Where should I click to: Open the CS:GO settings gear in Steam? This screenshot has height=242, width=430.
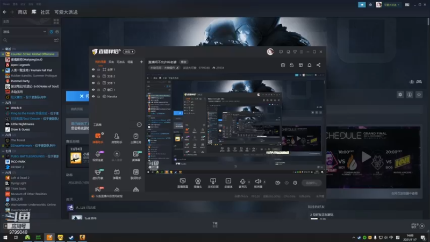click(400, 95)
